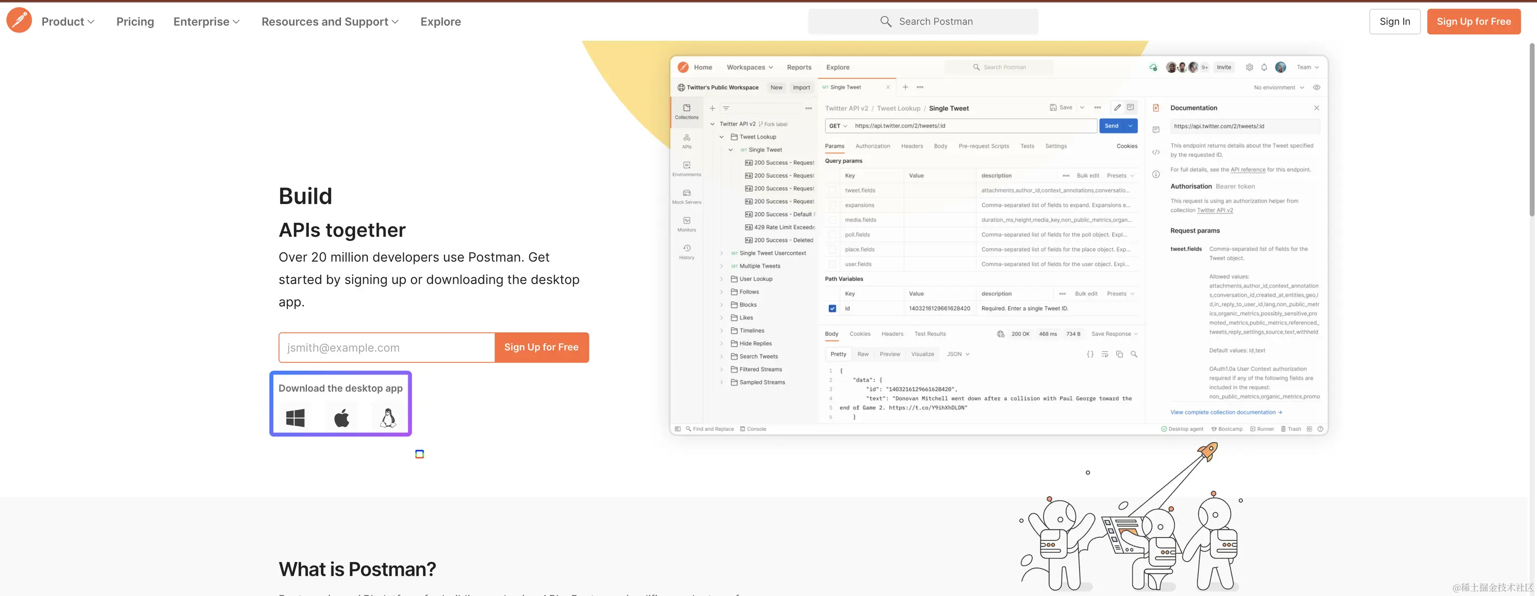
Task: Click the Sign In button
Action: coord(1394,21)
